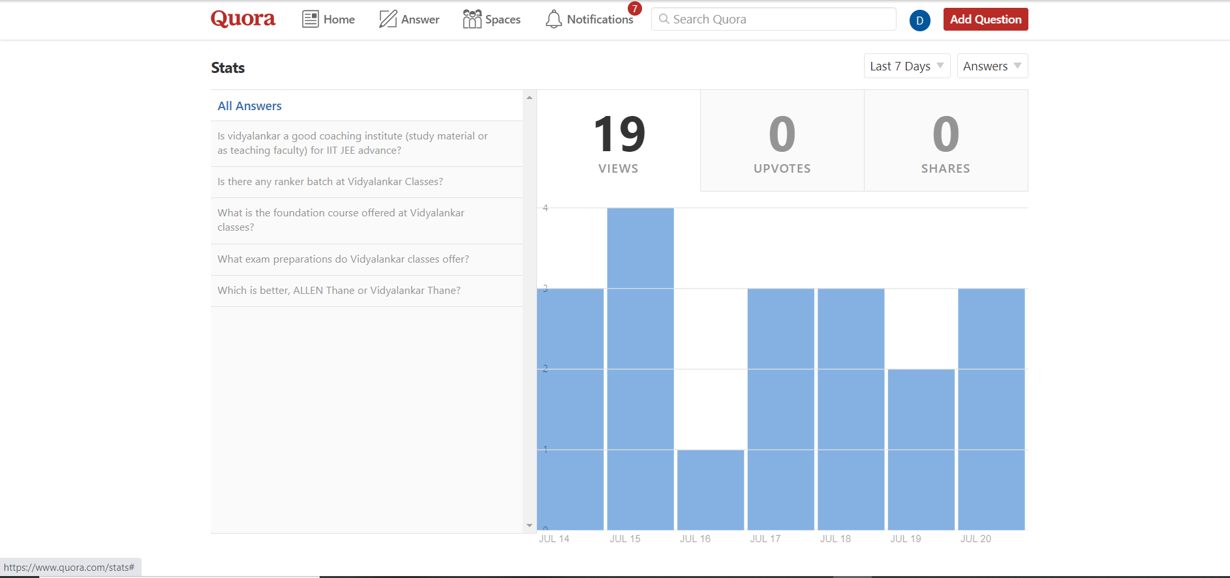This screenshot has width=1230, height=578.
Task: Click the JUL 20 bar
Action: (x=991, y=409)
